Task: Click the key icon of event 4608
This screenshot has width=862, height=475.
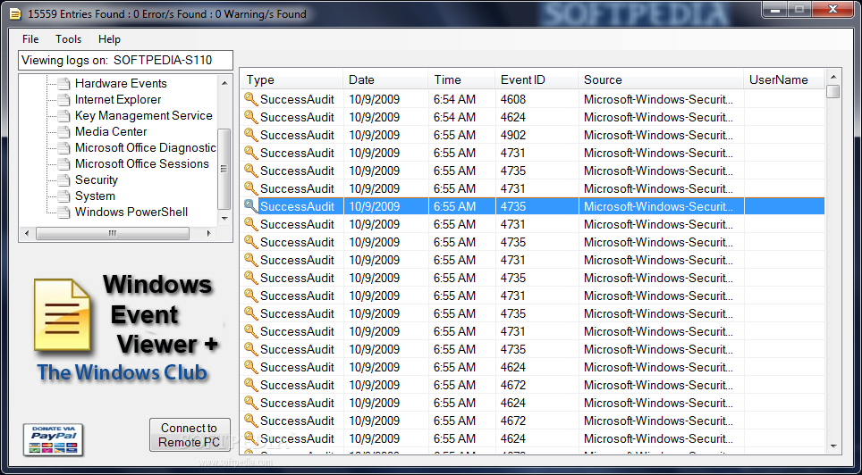Action: coord(250,99)
